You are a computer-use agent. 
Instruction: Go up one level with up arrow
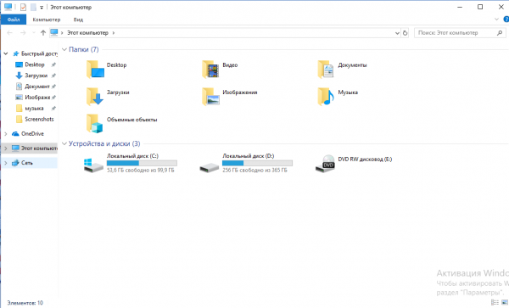43,33
